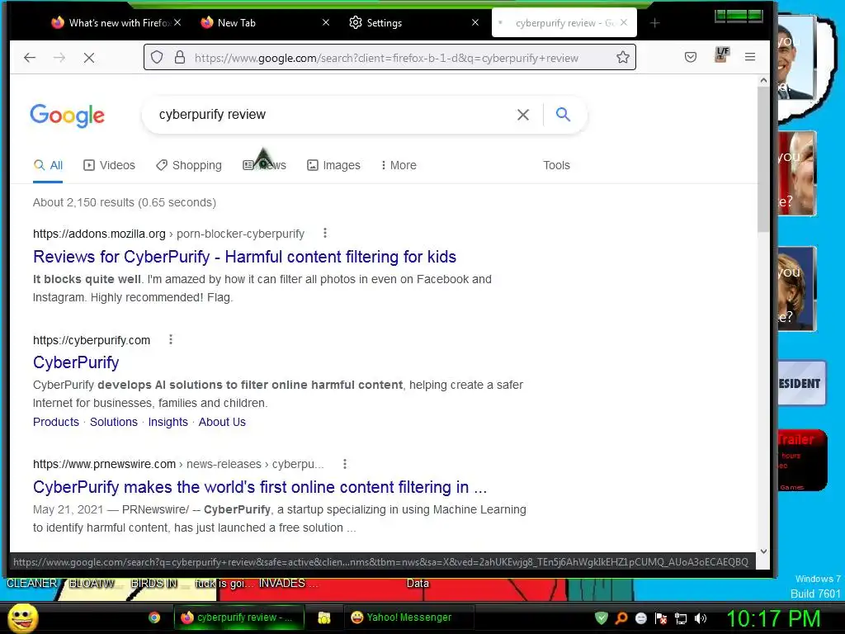Close the New Tab tab
The height and width of the screenshot is (634, 845).
[x=325, y=22]
